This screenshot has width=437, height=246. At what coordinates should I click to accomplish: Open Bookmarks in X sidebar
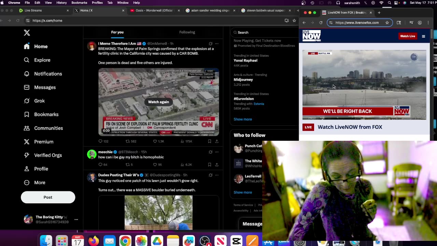coord(41,114)
